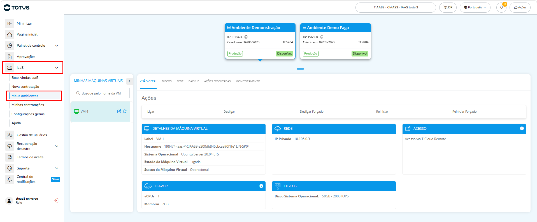
Task: Select VM-1 in the virtual machines list
Action: point(100,112)
